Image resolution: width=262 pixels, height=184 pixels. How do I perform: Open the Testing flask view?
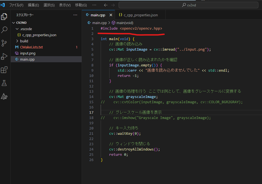(4, 83)
